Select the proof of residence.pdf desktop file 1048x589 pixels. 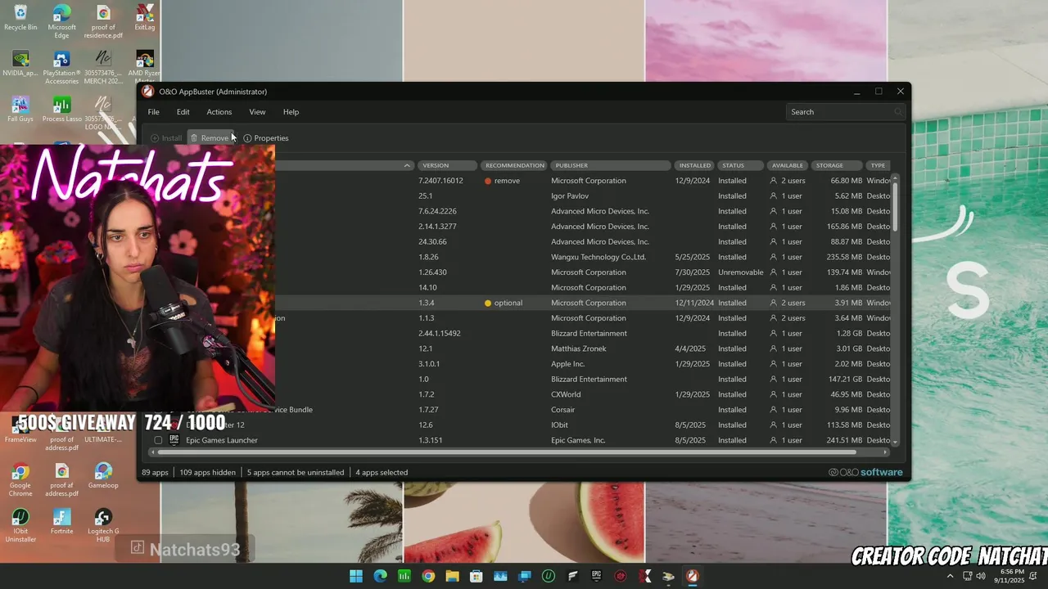[103, 21]
